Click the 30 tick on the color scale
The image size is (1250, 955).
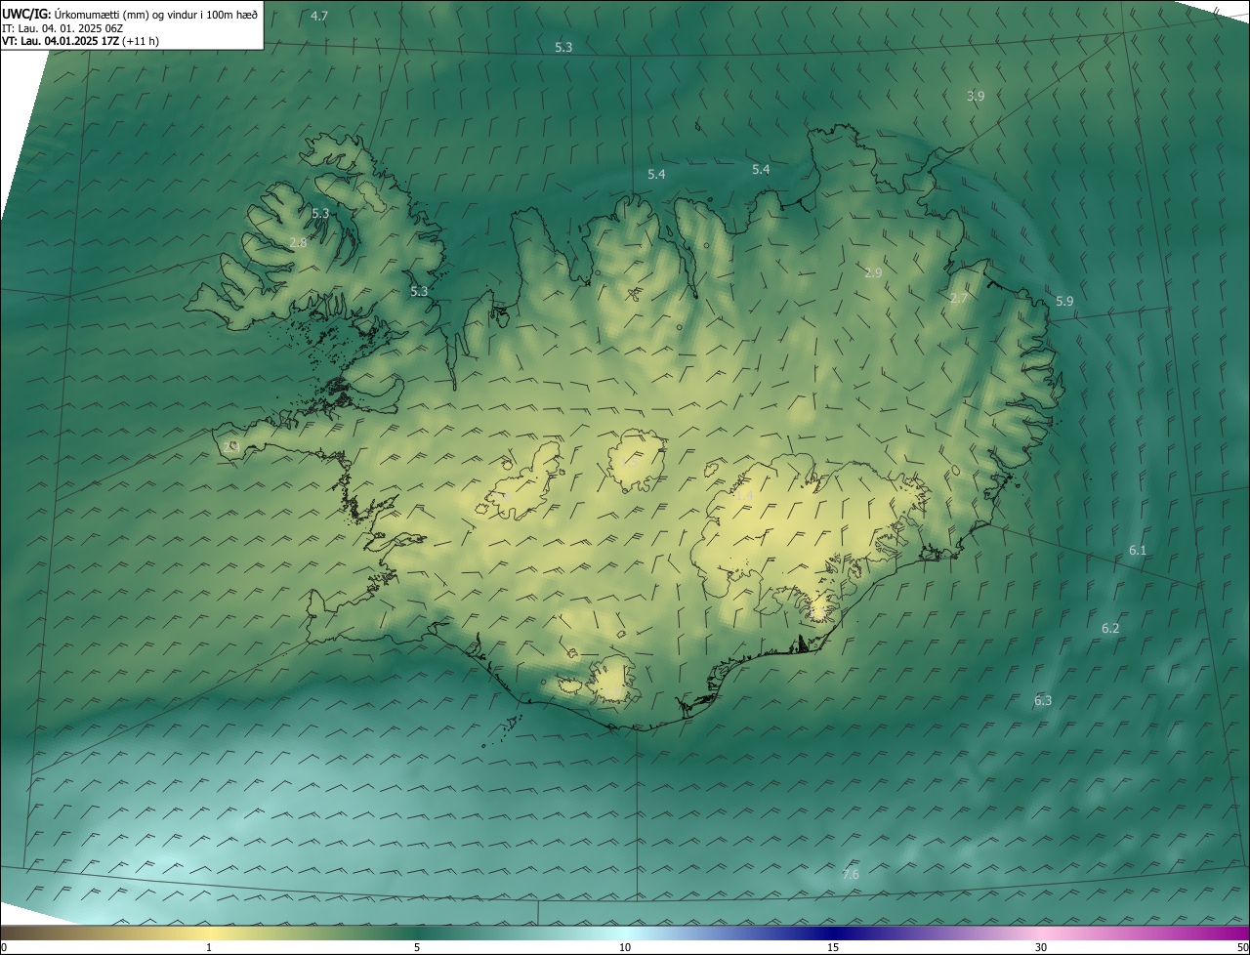tap(1041, 947)
